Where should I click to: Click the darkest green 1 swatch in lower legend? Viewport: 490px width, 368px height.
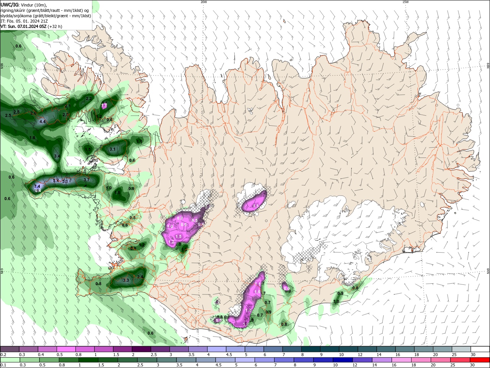[x=88, y=360]
